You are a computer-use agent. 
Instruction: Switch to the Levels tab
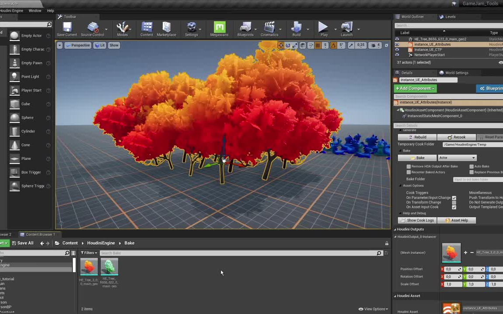(x=450, y=17)
